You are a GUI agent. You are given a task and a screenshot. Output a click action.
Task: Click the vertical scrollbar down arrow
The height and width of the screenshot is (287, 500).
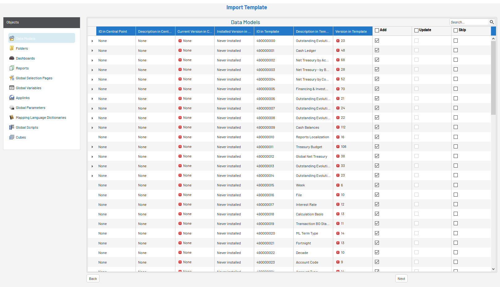(493, 269)
